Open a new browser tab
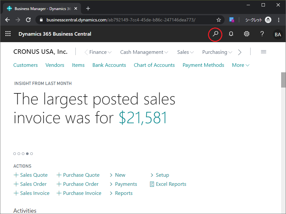This screenshot has width=286, height=214. point(88,8)
